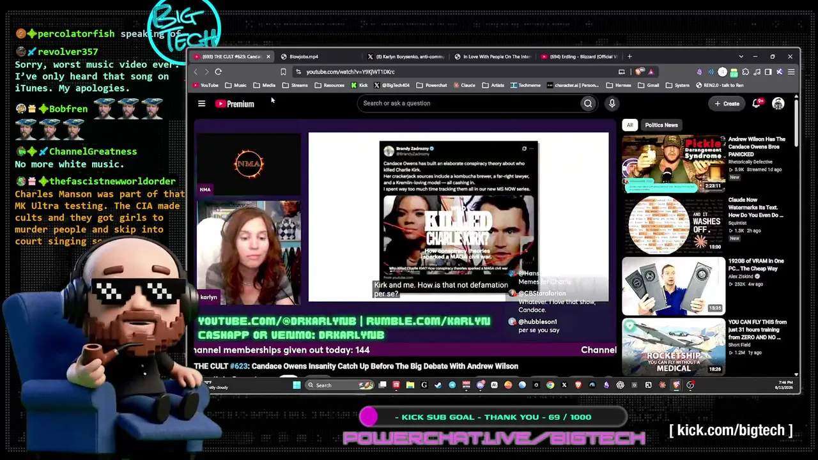Viewport: 818px width, 460px height.
Task: Open the Techmeme bookmark
Action: click(525, 86)
